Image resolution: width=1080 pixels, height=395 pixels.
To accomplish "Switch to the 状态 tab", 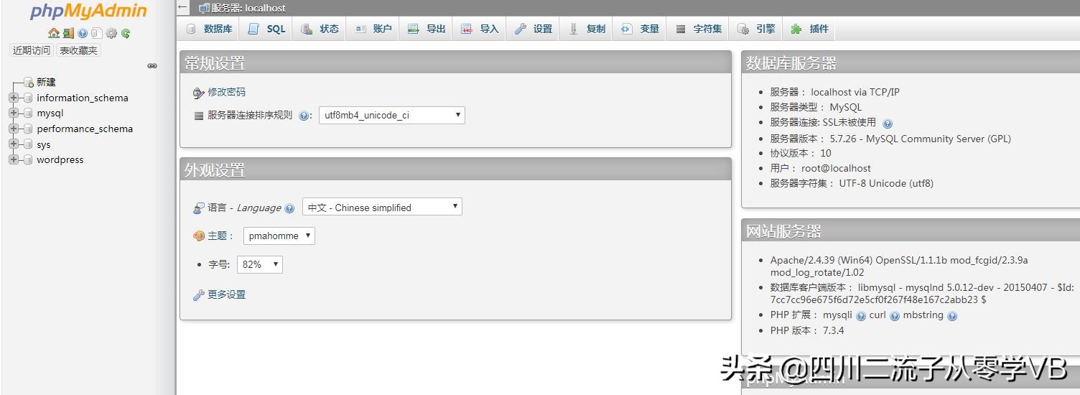I will 320,29.
